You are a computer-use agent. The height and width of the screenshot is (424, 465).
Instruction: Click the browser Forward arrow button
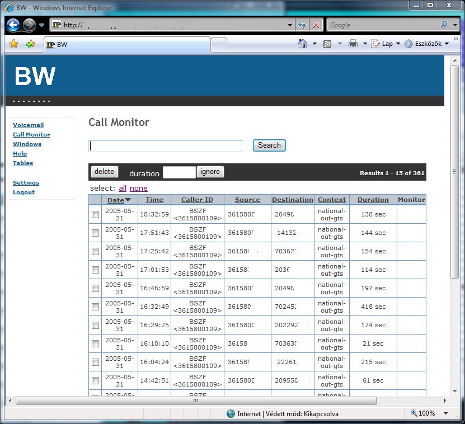click(x=29, y=25)
